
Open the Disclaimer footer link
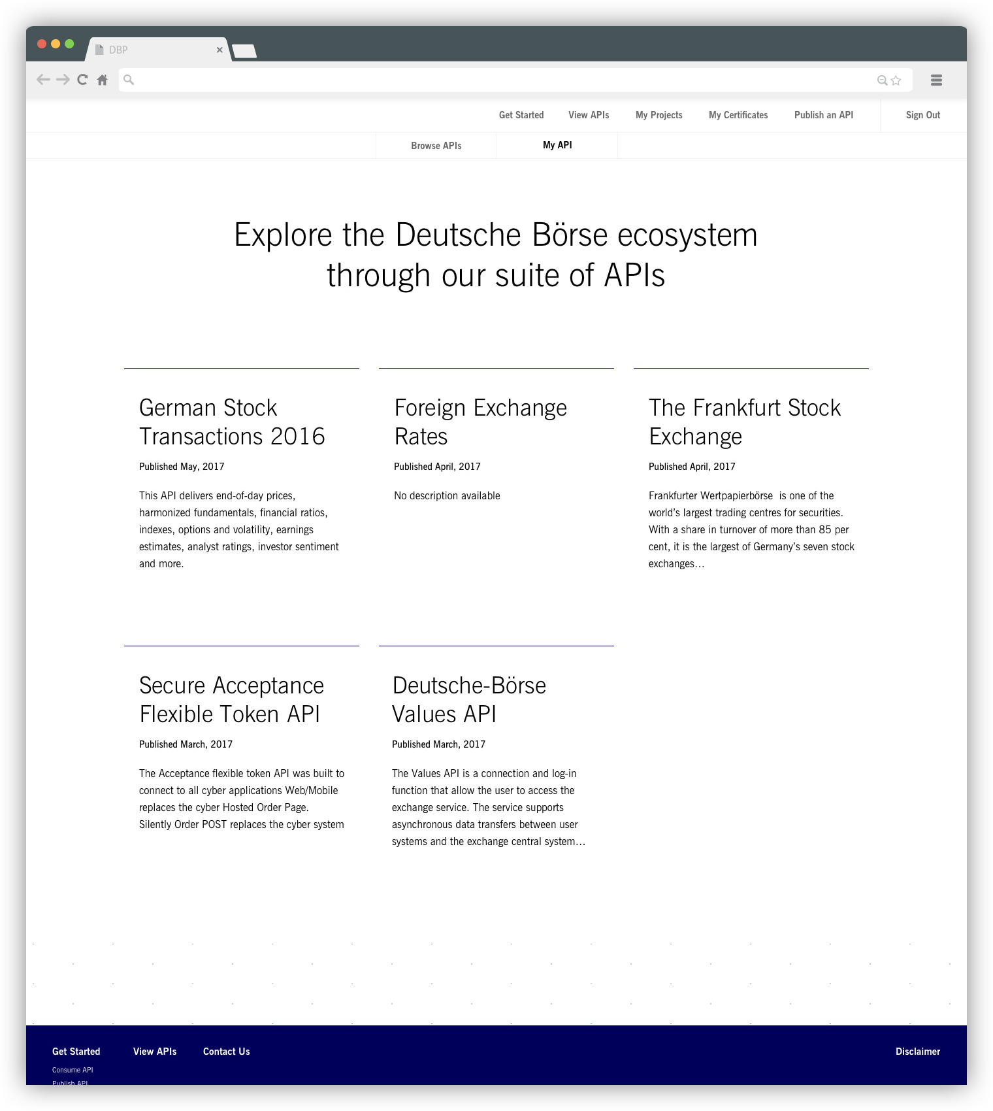click(x=918, y=1052)
